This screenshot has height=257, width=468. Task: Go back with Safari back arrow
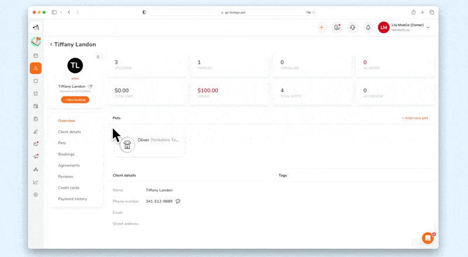point(69,12)
